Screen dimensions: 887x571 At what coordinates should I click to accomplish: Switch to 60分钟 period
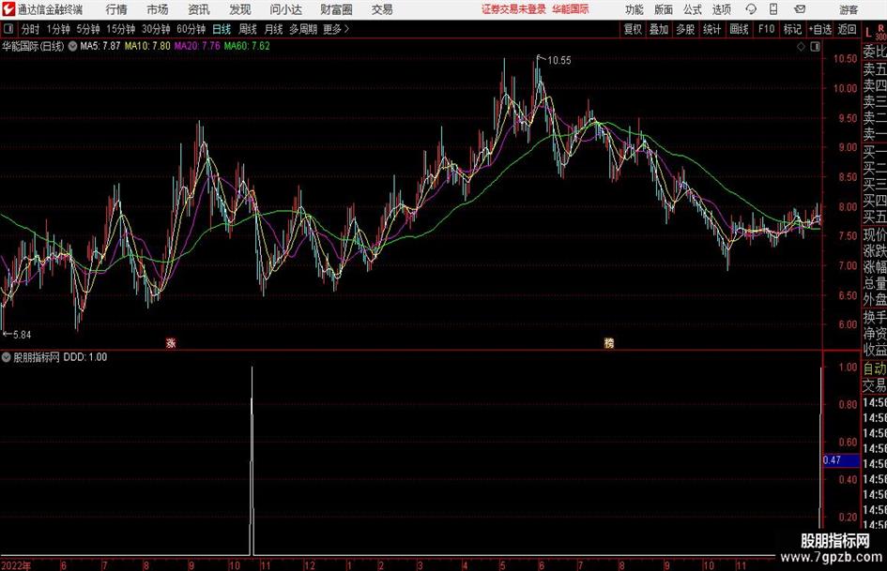(x=191, y=29)
